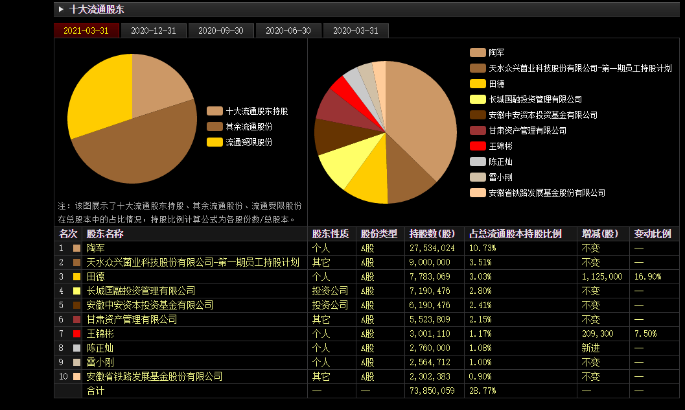The image size is (685, 410).
Task: Click 陶军 swatch in pie legend
Action: (x=478, y=53)
